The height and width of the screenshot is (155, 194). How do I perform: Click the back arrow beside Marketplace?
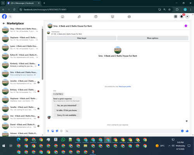[4, 23]
